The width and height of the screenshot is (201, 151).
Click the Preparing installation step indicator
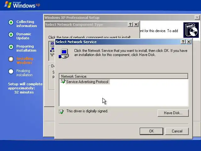[11, 47]
